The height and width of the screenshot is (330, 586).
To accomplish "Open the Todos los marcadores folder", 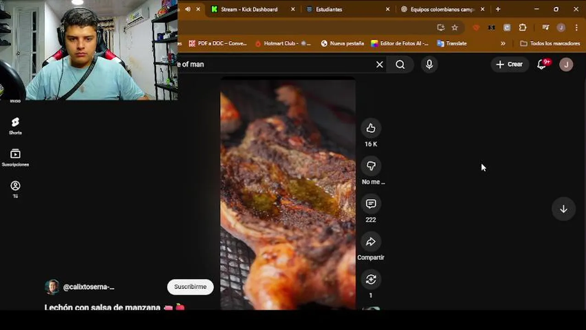I will 550,44.
